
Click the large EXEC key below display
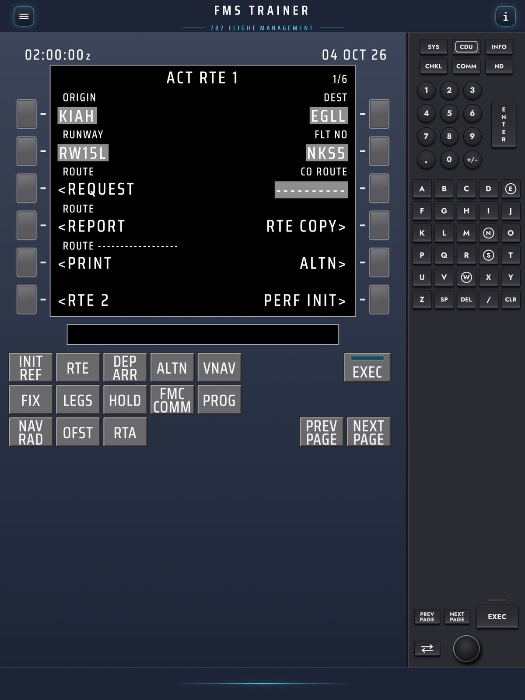pyautogui.click(x=367, y=367)
